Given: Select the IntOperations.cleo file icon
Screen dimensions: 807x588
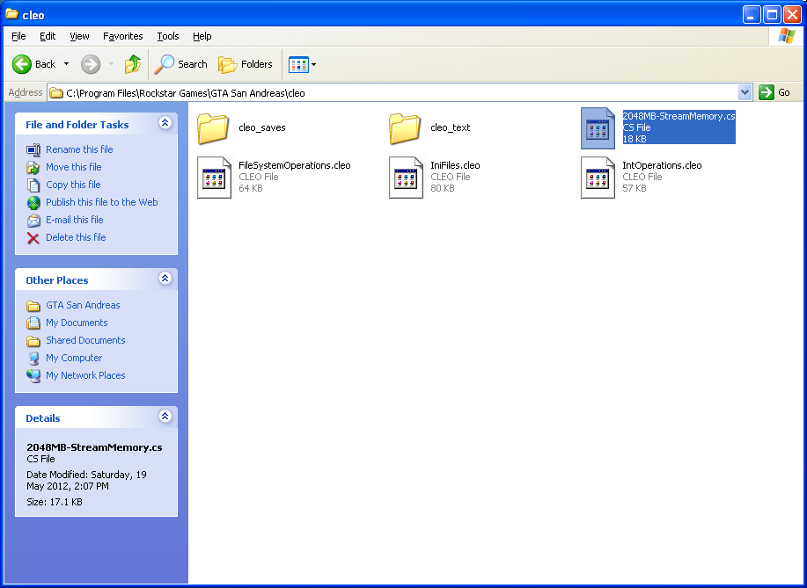Looking at the screenshot, I should coord(598,178).
